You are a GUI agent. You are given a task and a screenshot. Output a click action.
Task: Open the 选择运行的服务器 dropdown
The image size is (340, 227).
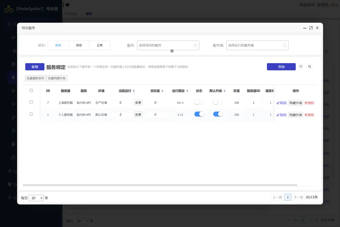[x=257, y=45]
